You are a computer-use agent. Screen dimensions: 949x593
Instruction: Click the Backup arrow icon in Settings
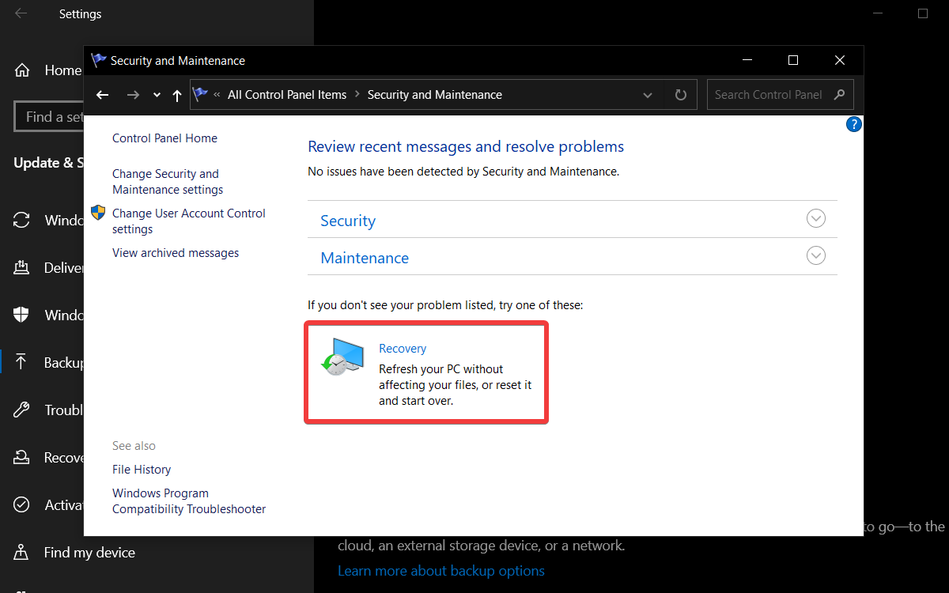coord(22,362)
